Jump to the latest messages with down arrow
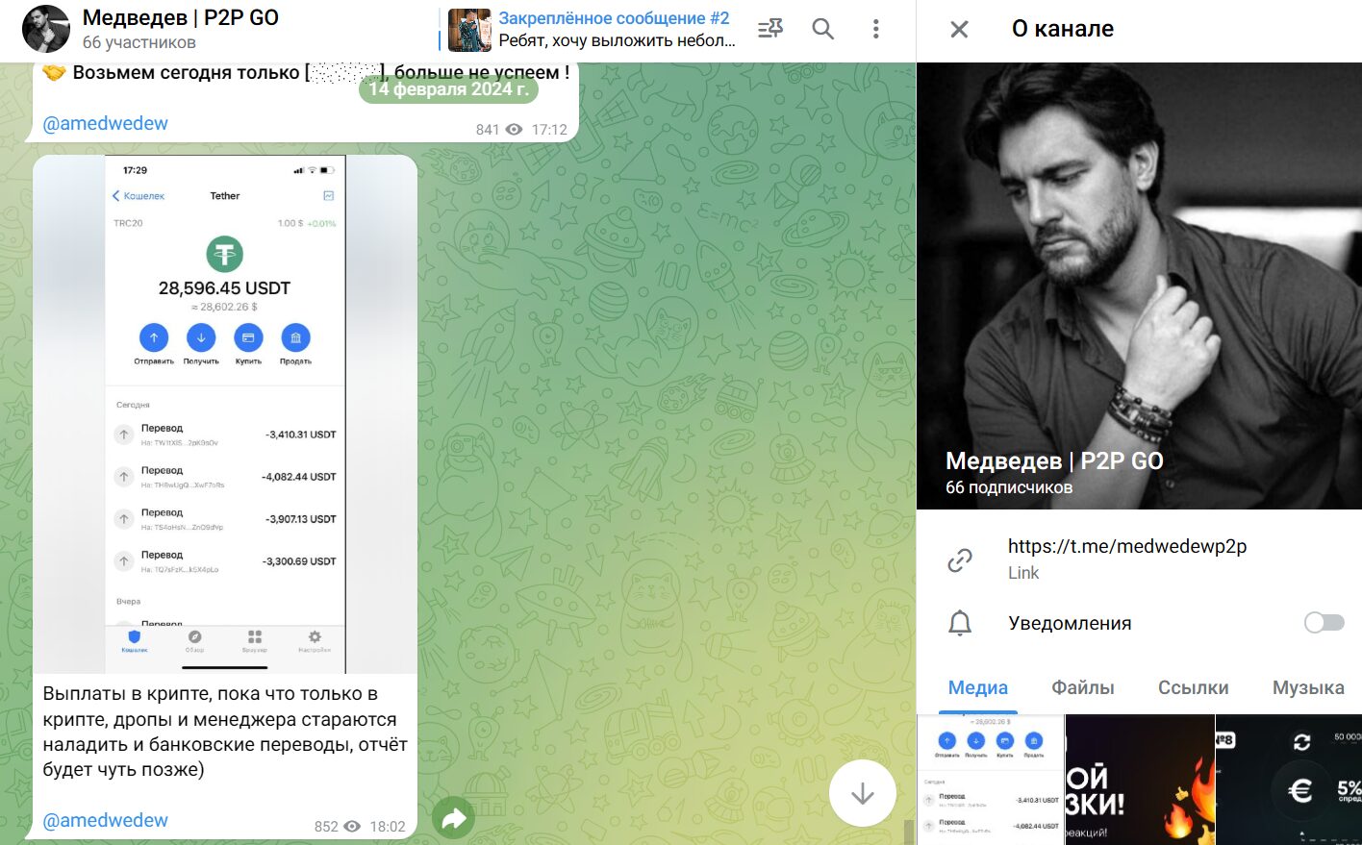Screen dimensions: 1362x845 862,793
